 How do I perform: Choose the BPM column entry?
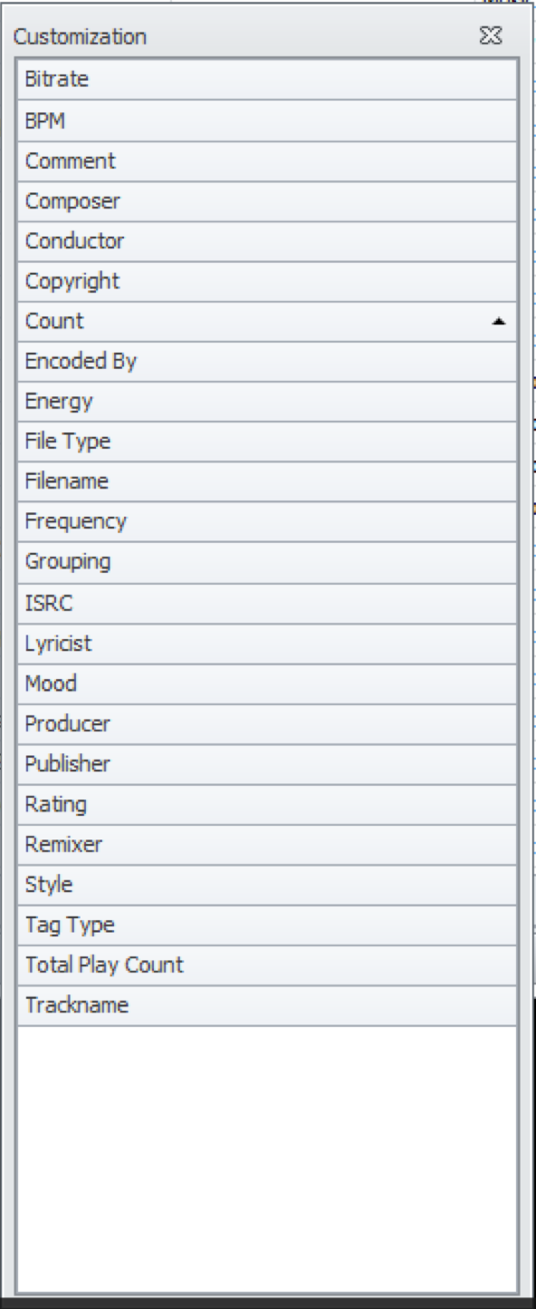[x=267, y=121]
